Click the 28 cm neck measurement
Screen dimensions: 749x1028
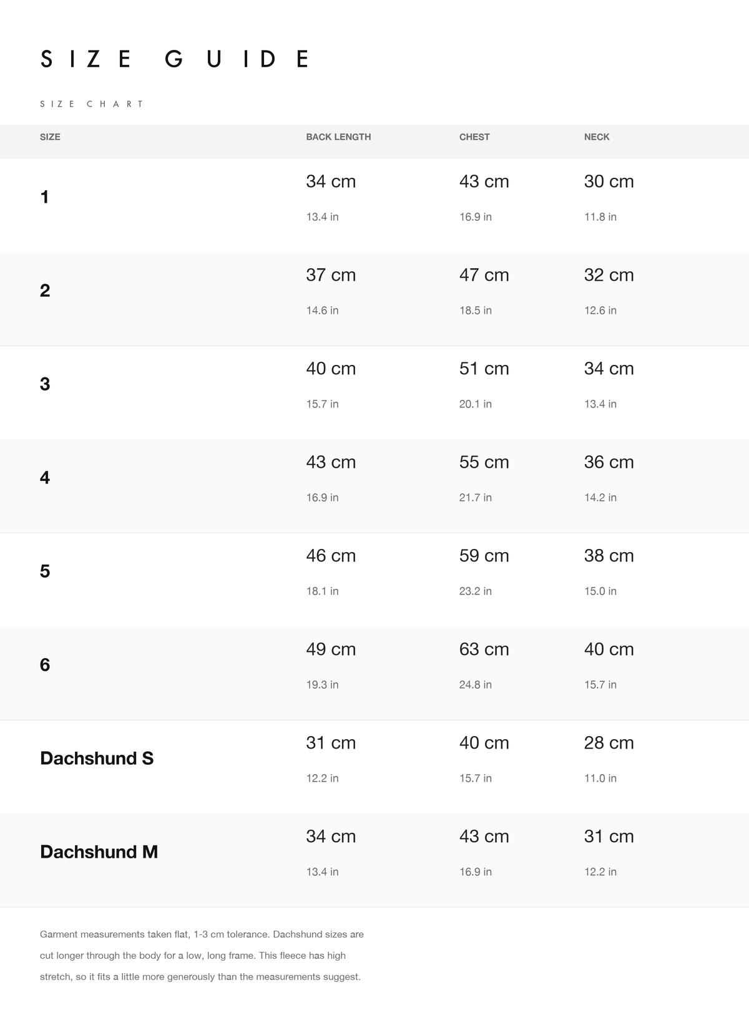(609, 743)
